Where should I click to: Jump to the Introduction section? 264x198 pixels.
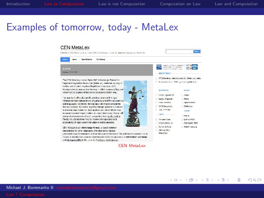(x=18, y=4)
